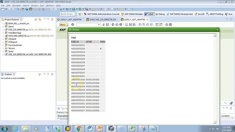This screenshot has width=235, height=132.
Task: Switch to the [UD1] UD1_110_00951730_EN tab
Action: click(x=101, y=19)
